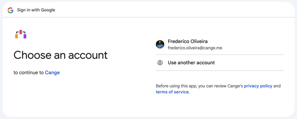The width and height of the screenshot is (297, 119).
Task: Open the terms of service link
Action: pos(172,92)
